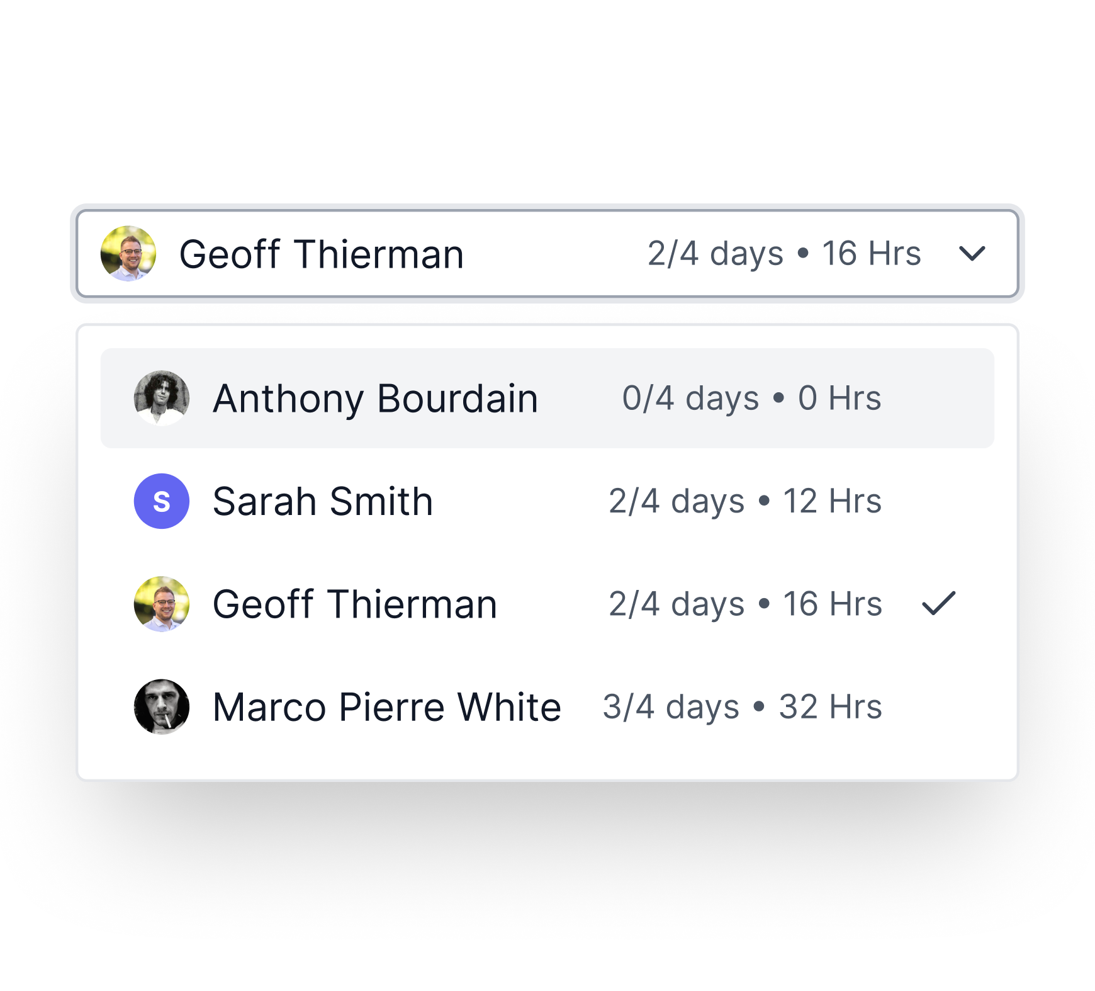Click Anthony Bourdain's profile photo

click(x=162, y=398)
